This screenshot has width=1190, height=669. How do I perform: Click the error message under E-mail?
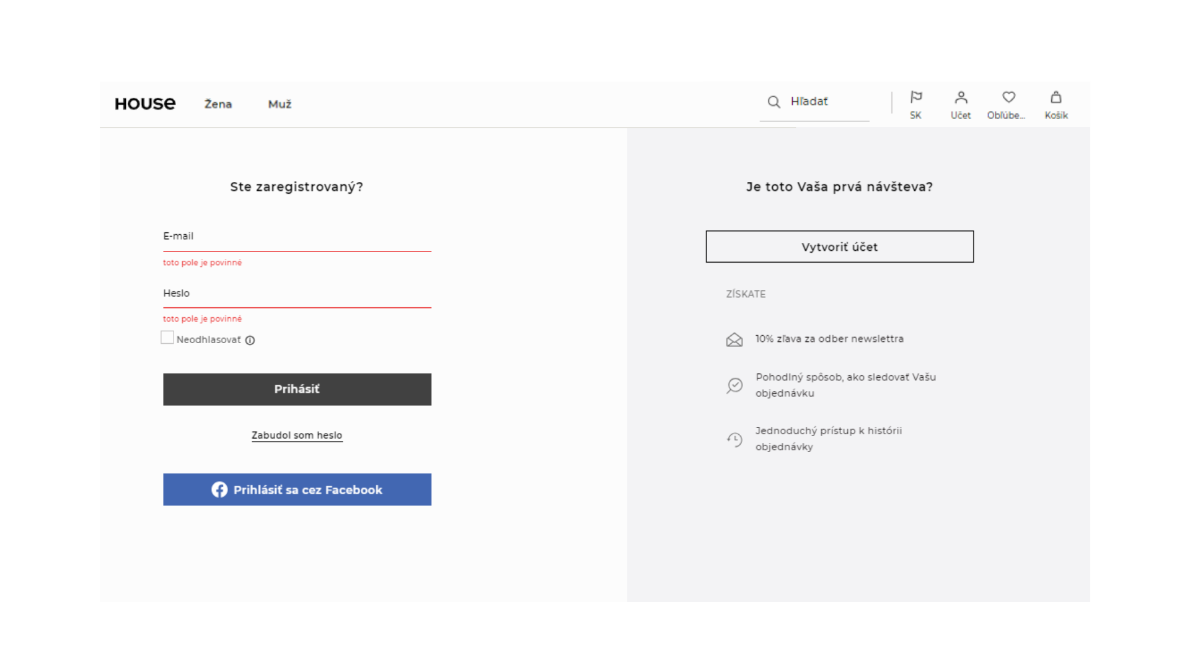point(202,263)
